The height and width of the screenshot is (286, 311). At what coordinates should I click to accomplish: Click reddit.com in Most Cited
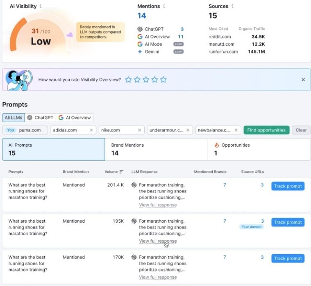[220, 37]
